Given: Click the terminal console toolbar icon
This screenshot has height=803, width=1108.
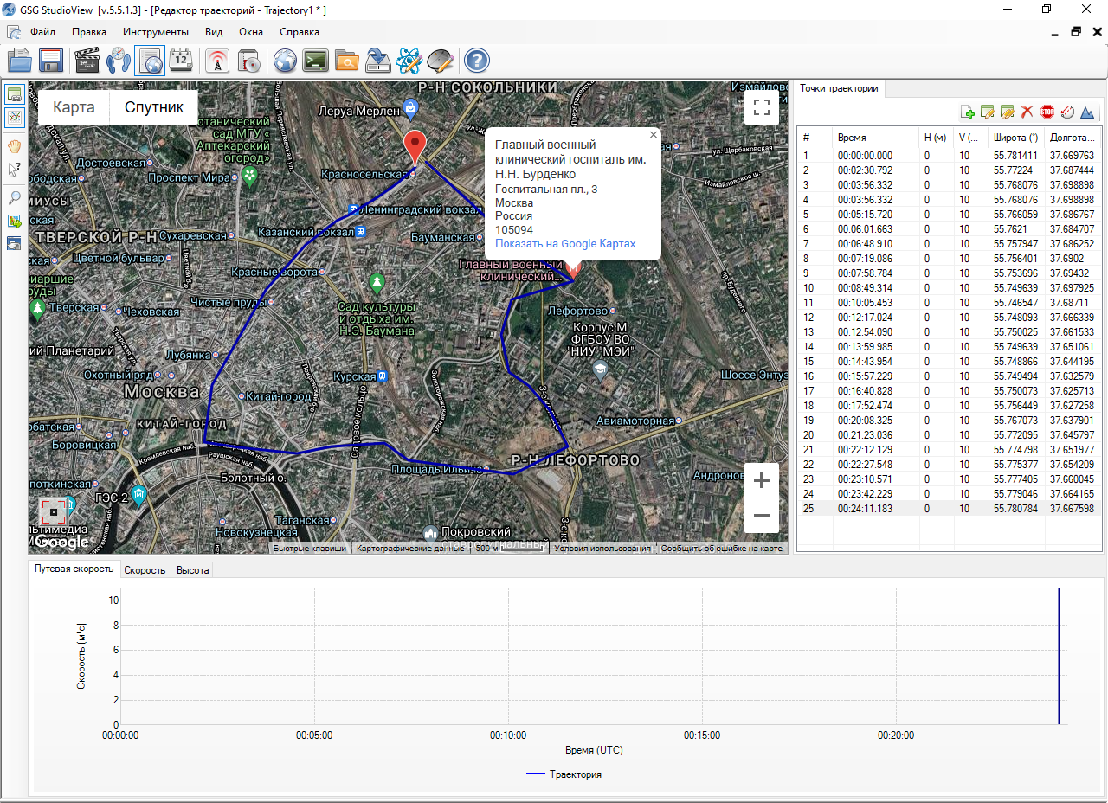Looking at the screenshot, I should 315,61.
